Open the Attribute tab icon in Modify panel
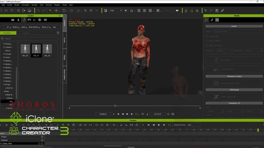This screenshot has width=264, height=148. (206, 20)
